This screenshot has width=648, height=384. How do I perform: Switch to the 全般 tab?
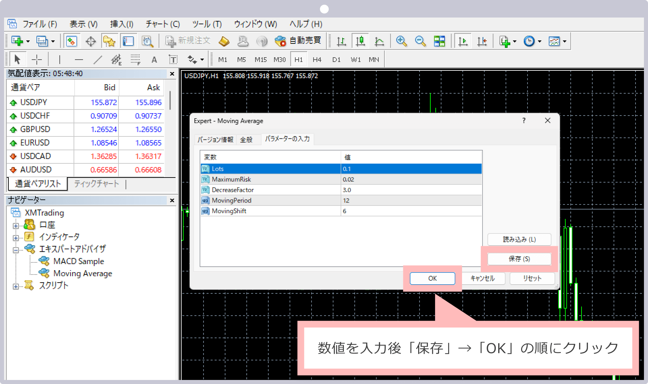pos(246,139)
